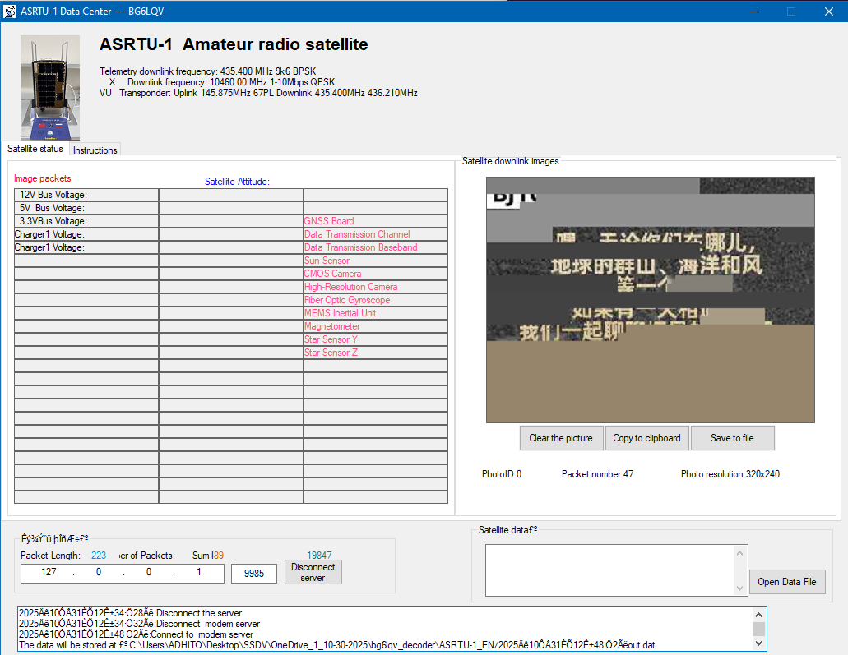
Task: Click the Satellite data box scroll-down arrow
Action: pos(739,587)
